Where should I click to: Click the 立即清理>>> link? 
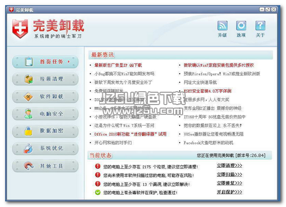coord(229,165)
